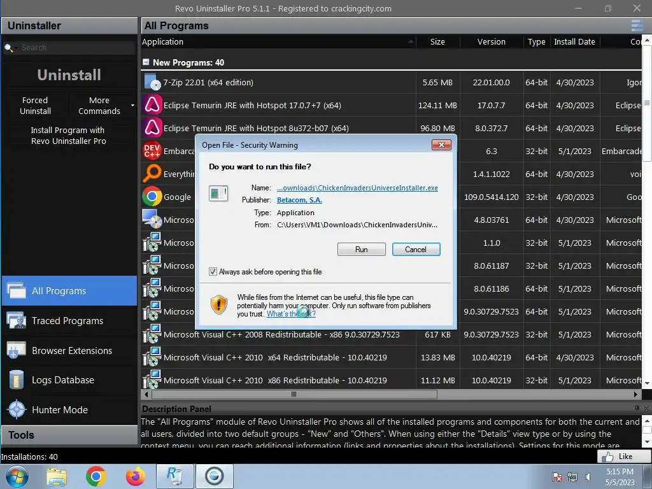
Task: Click Eclipse Temurin 8u372 row icon
Action: coord(152,127)
